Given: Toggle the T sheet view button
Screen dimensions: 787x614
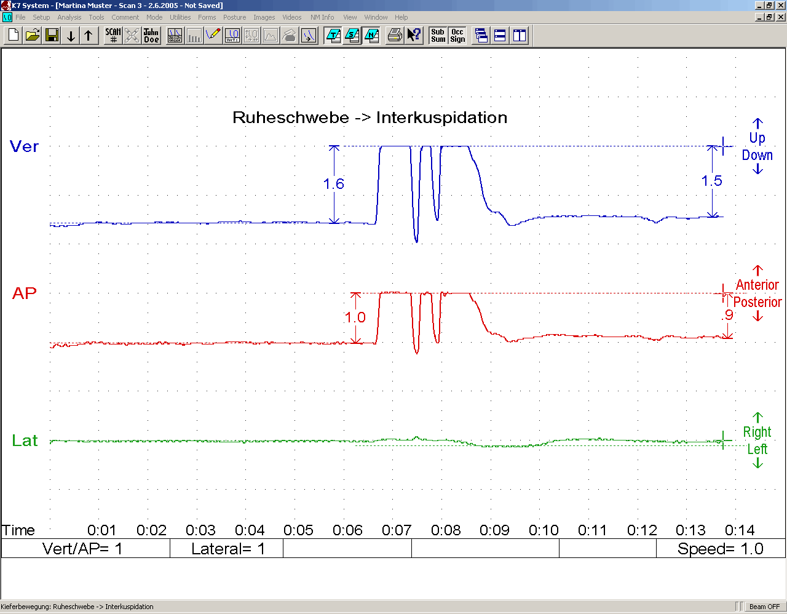Looking at the screenshot, I should point(333,36).
